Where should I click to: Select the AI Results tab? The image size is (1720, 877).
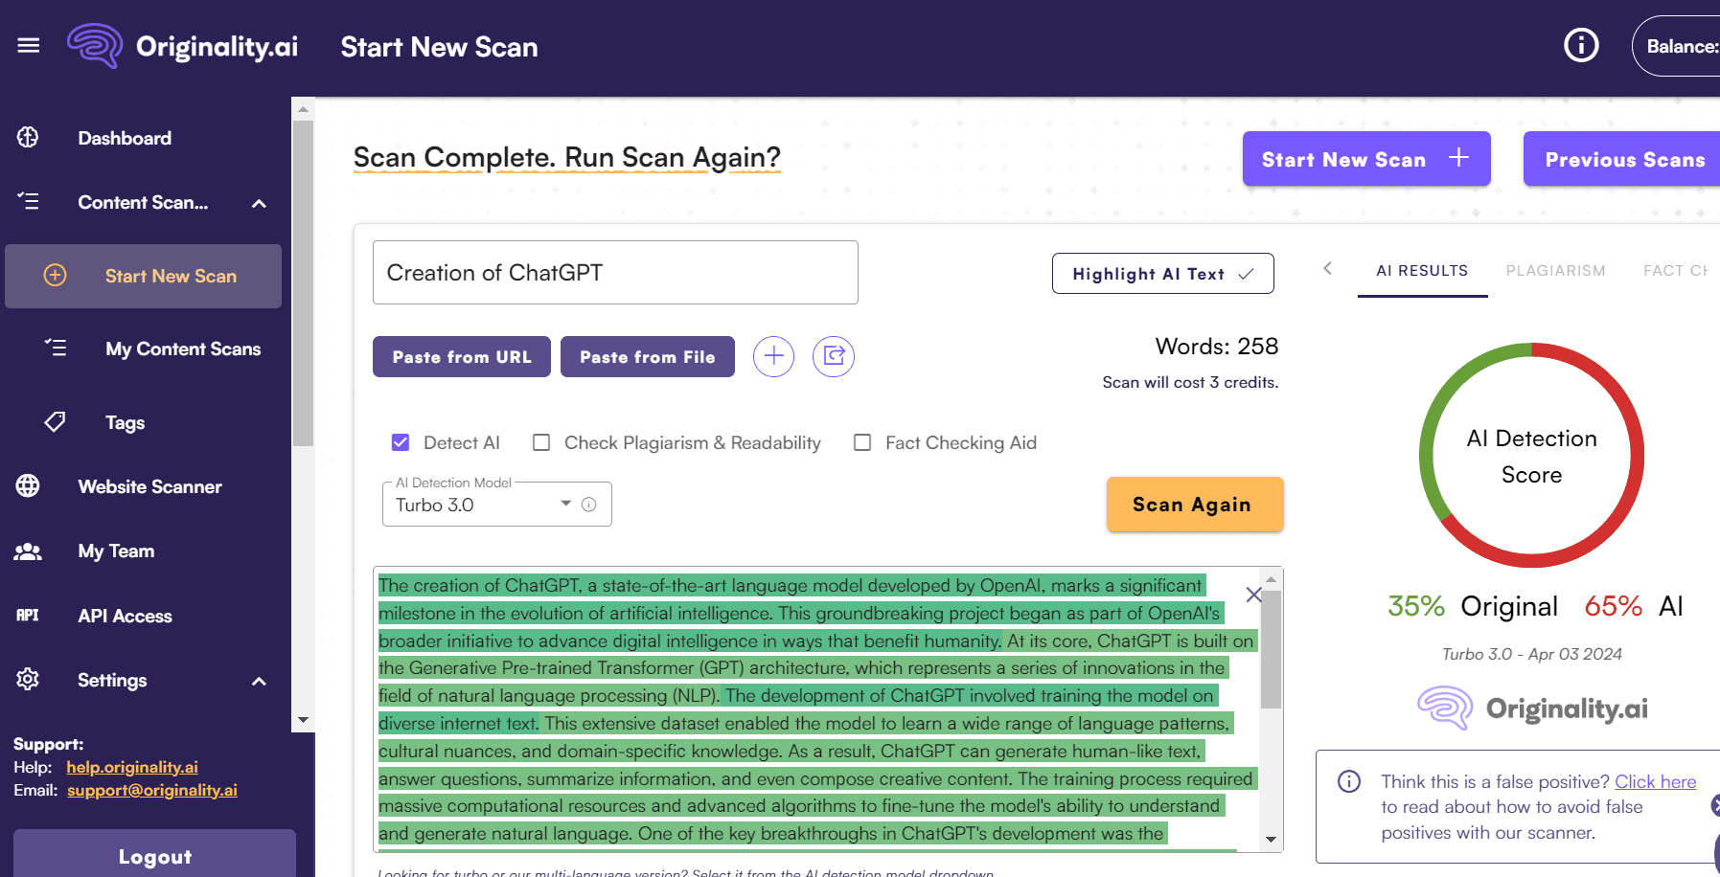[x=1422, y=271]
